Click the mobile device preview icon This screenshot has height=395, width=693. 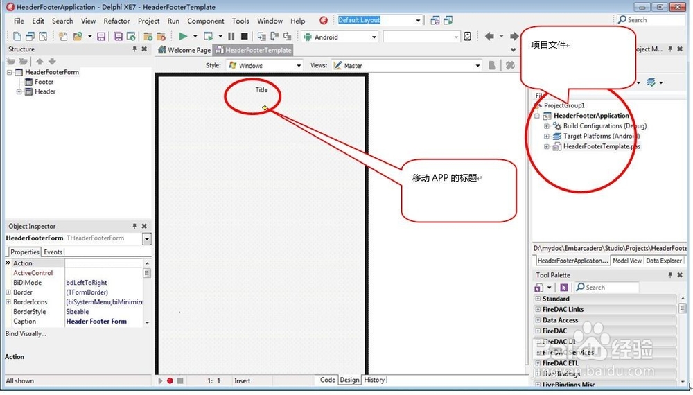(x=468, y=37)
